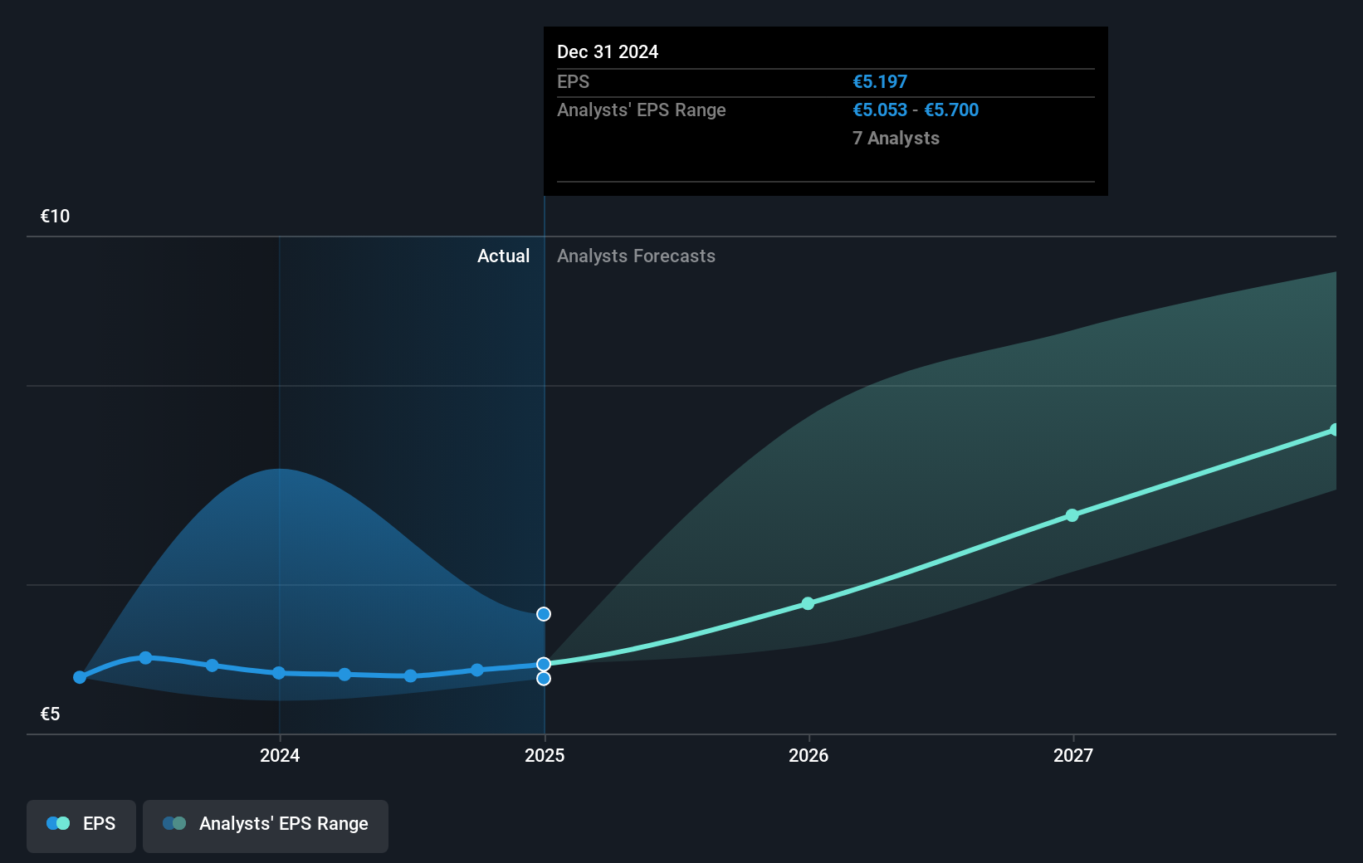Click the final forecast point at right edge

[1335, 430]
